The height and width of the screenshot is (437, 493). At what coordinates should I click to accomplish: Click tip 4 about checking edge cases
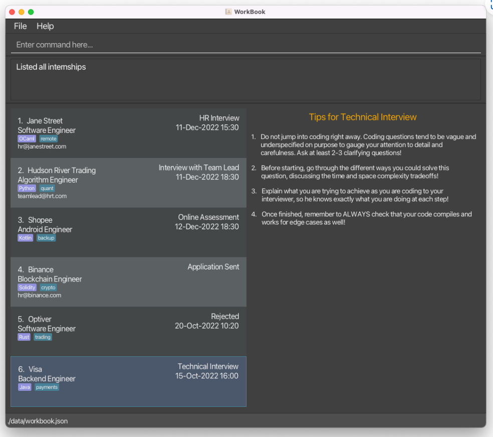tap(362, 218)
